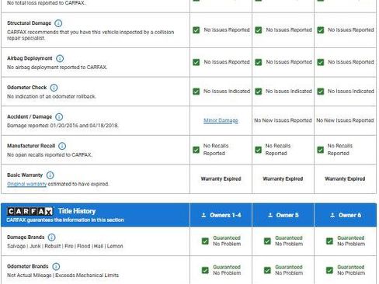Image resolution: width=379 pixels, height=284 pixels.
Task: Click Airbag Deployment green check for Owner 5
Action: coord(259,62)
